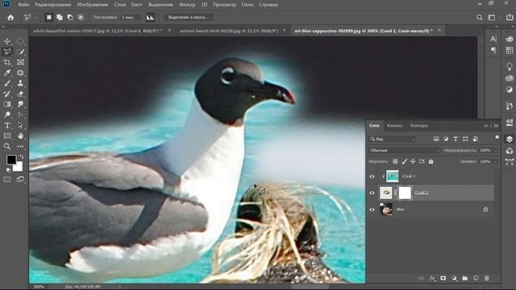Open Fill 100% dropdown arrow

click(x=496, y=161)
